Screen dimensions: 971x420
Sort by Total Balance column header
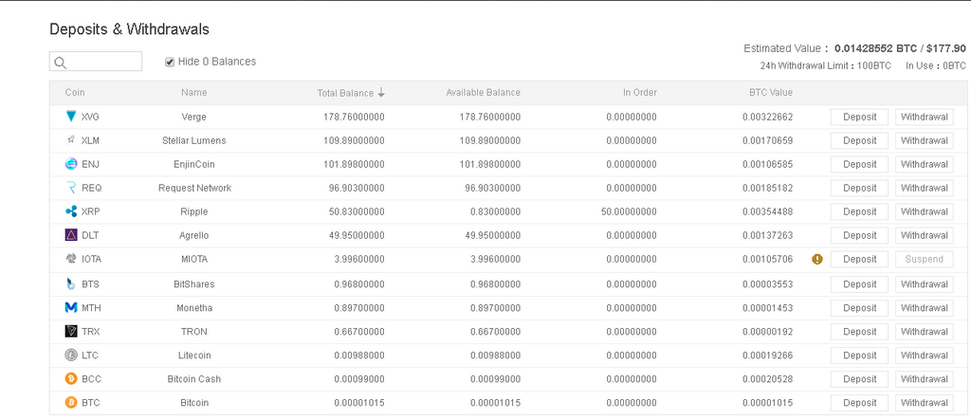click(x=345, y=93)
